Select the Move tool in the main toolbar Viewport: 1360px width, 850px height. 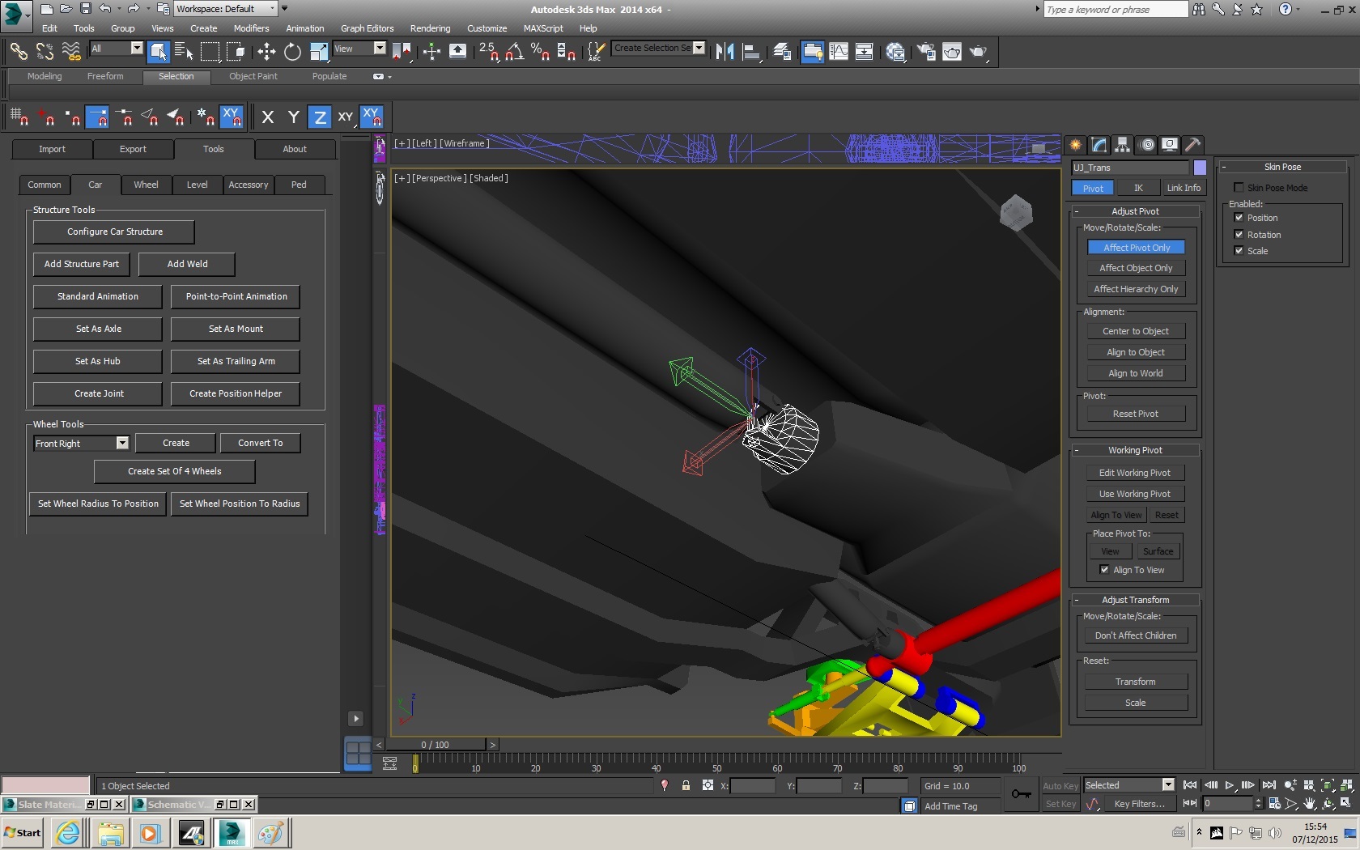tap(266, 52)
